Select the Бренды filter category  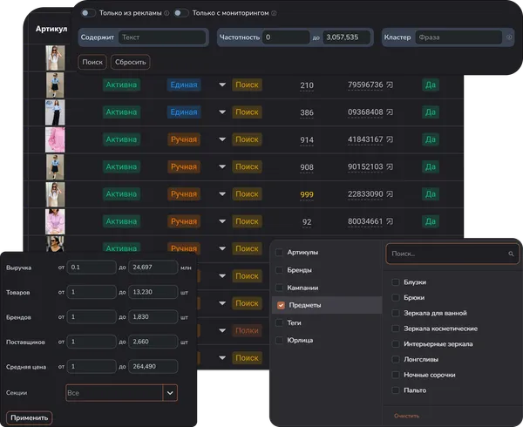(x=301, y=270)
